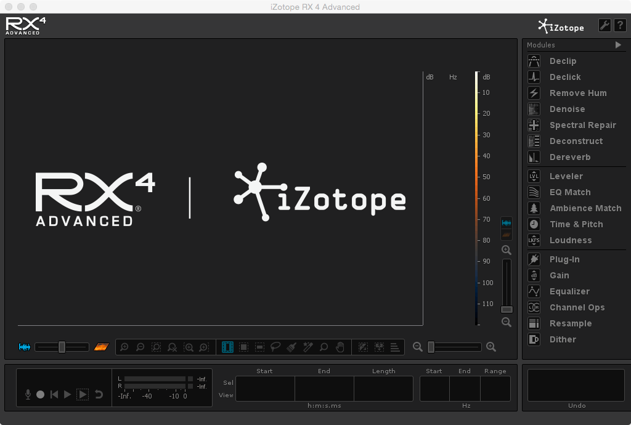Rewind to start of file
Viewport: 631px width, 425px height.
tap(54, 394)
